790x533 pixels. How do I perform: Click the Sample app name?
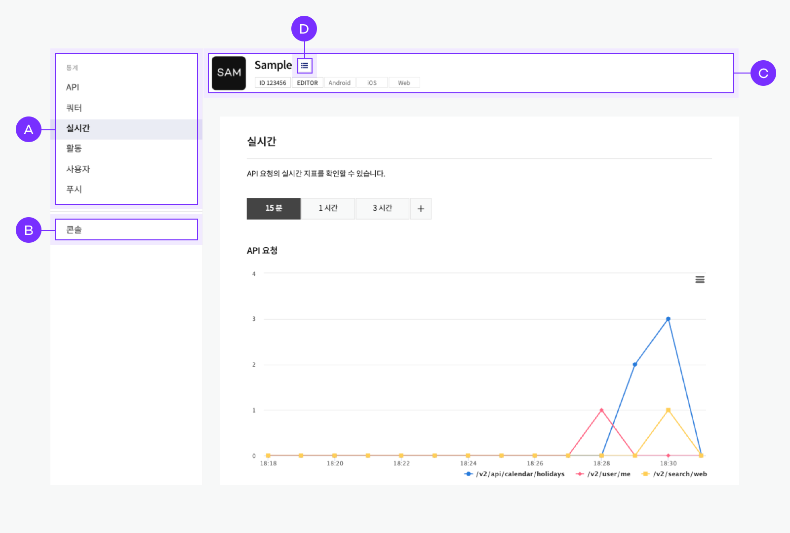pos(273,65)
